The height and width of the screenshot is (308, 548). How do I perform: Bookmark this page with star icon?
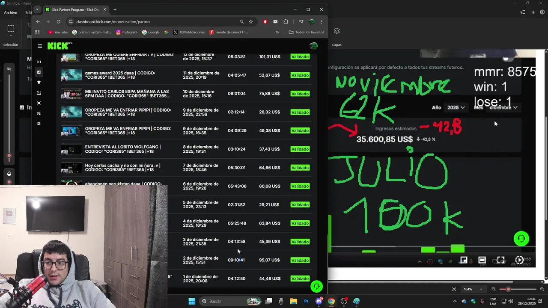(251, 21)
